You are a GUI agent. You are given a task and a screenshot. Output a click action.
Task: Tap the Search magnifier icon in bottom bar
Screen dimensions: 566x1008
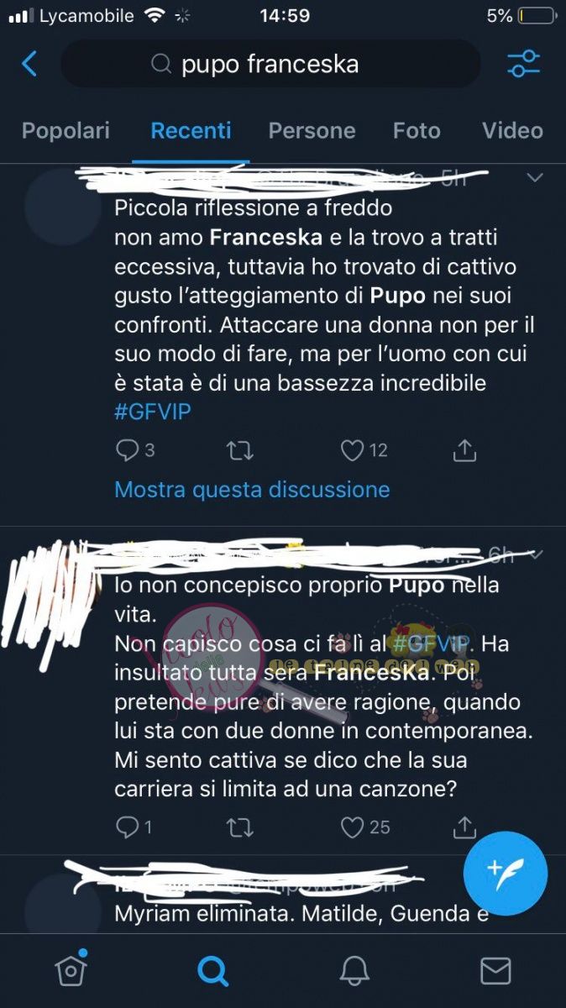(x=213, y=971)
